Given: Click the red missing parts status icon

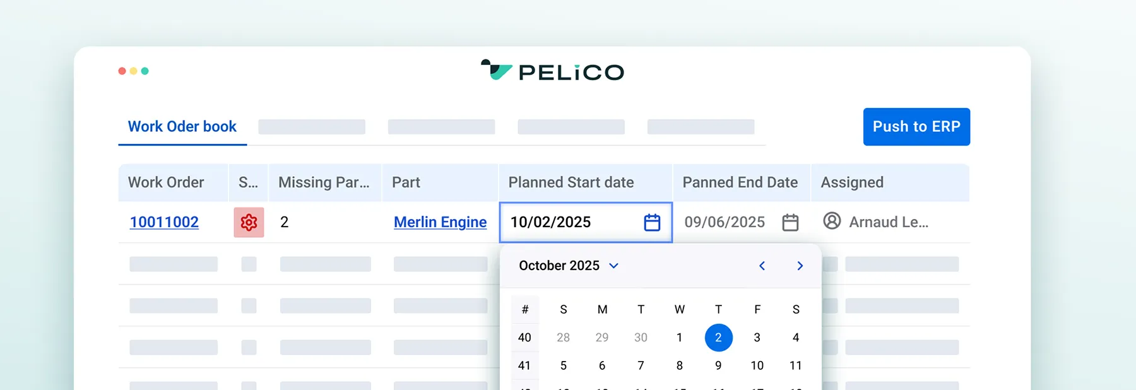Looking at the screenshot, I should tap(249, 222).
